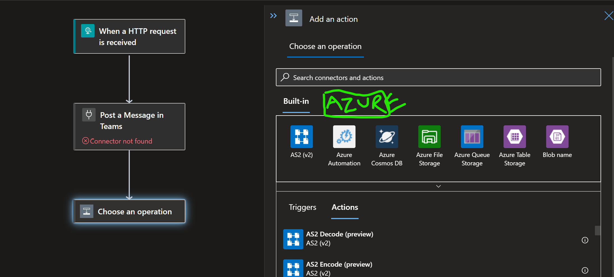
Task: Select the Azure Queue Storage connector
Action: tap(472, 137)
